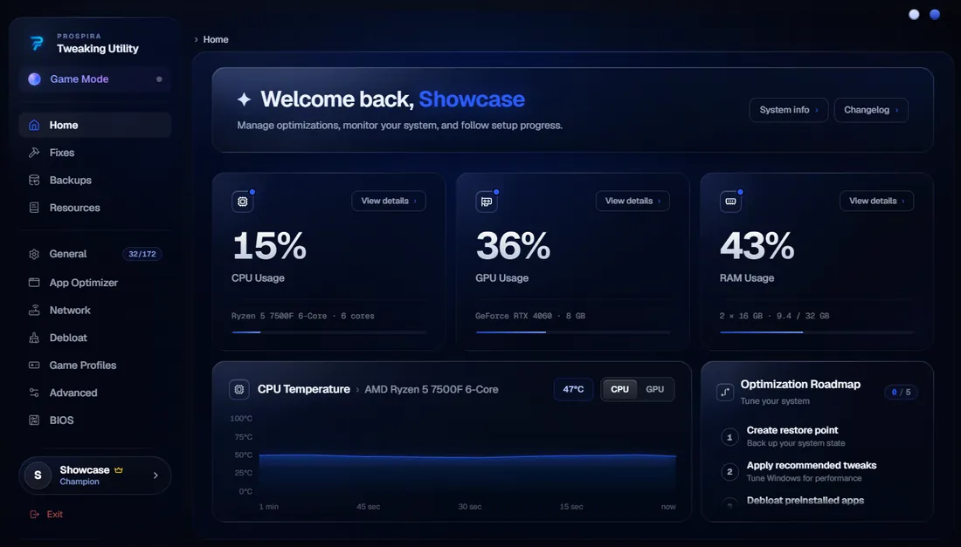Click the Home house icon in the sidebar
The height and width of the screenshot is (547, 961).
[34, 125]
